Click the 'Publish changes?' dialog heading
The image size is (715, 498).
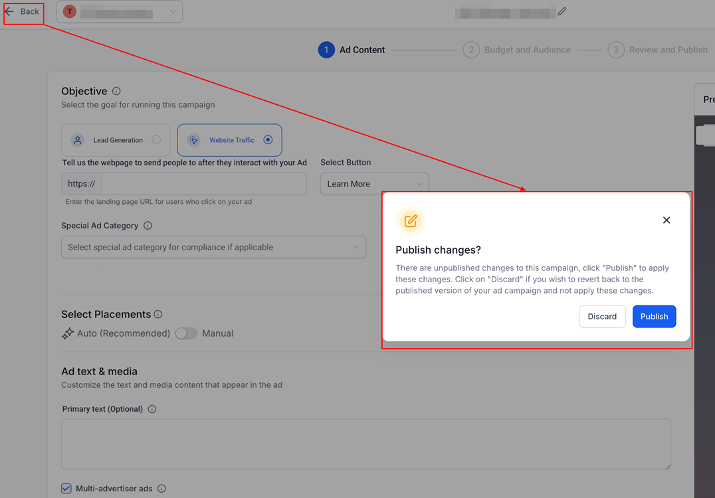(438, 250)
